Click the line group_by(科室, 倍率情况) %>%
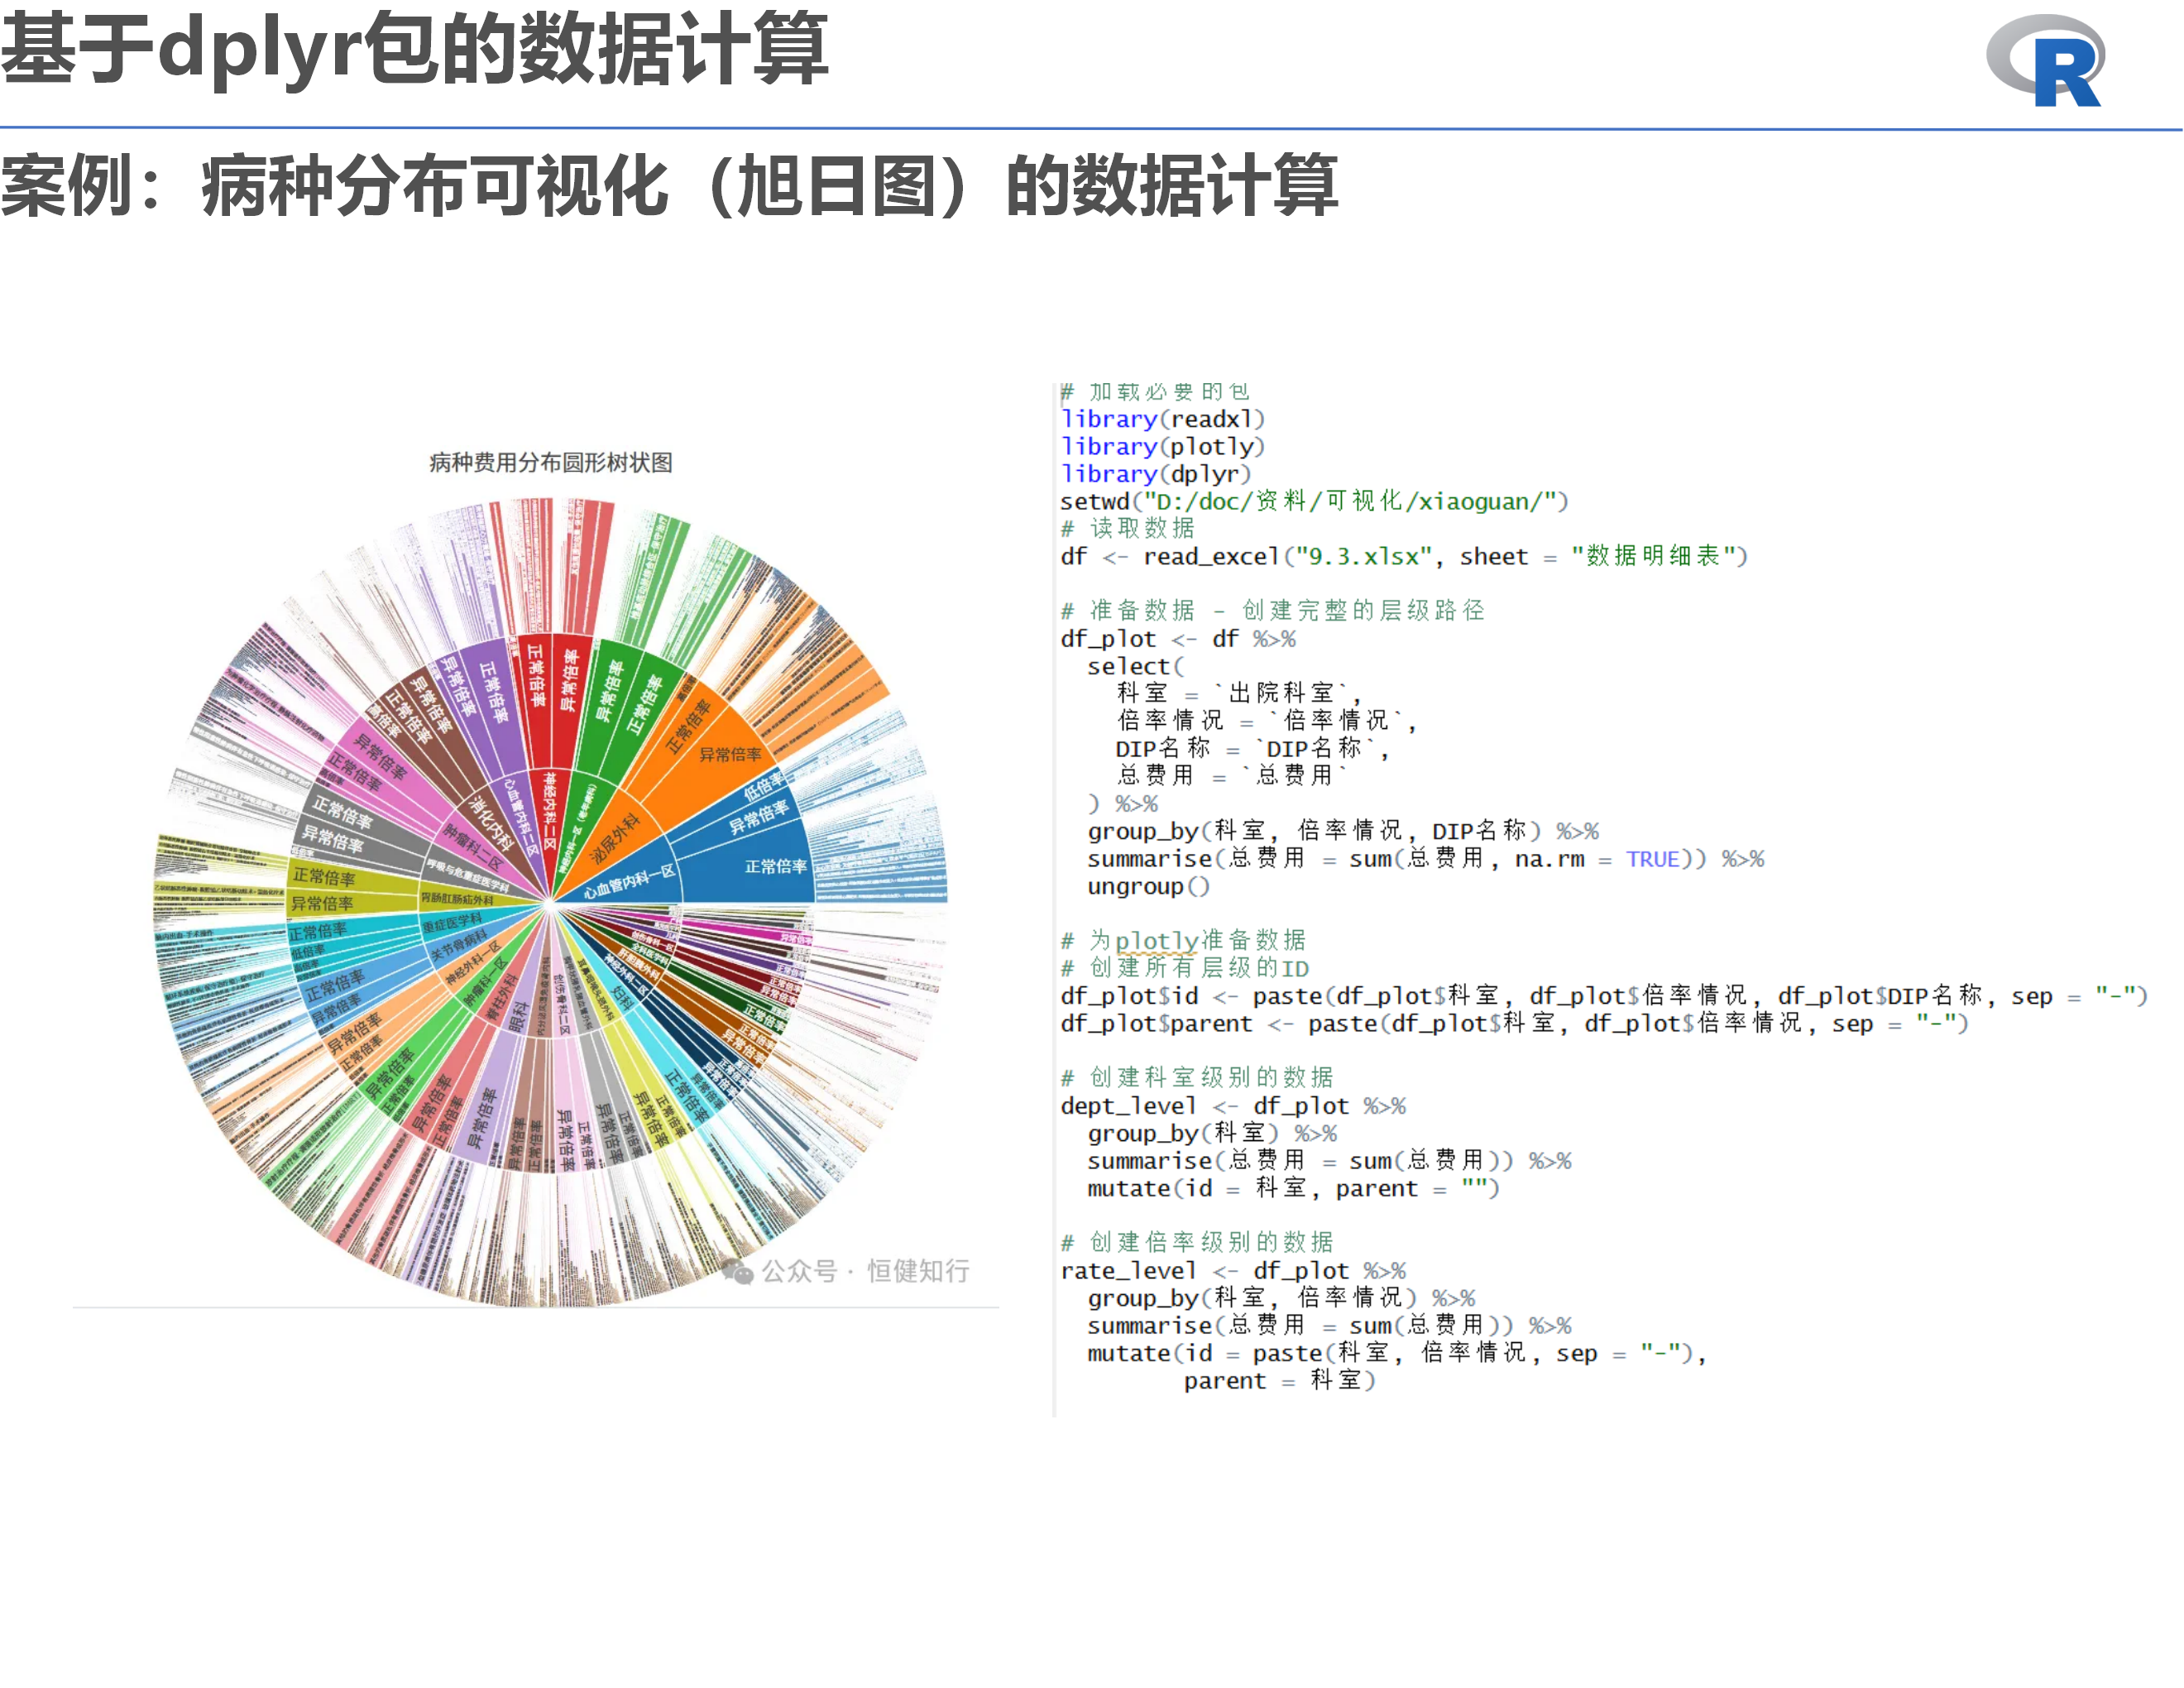 [x=1282, y=1298]
